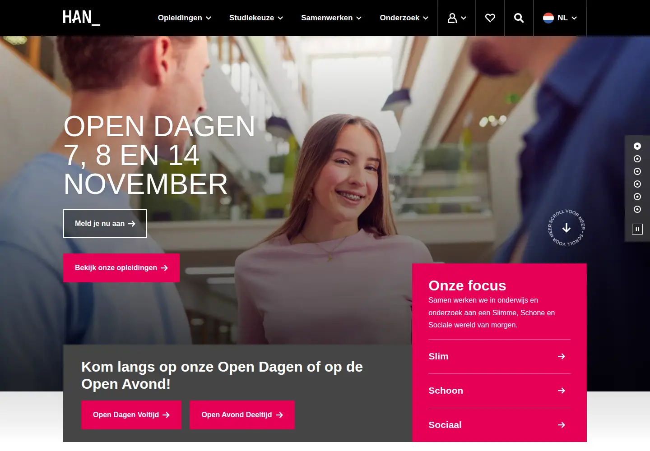
Task: Click the scroll-for-more down arrow
Action: pos(566,228)
